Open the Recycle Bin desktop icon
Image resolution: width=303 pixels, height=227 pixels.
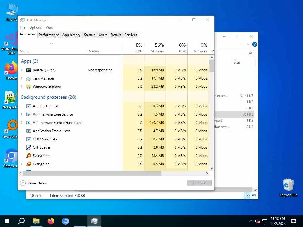[288, 188]
